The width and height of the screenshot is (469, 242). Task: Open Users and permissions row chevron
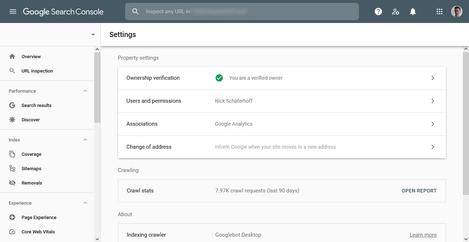coord(433,101)
